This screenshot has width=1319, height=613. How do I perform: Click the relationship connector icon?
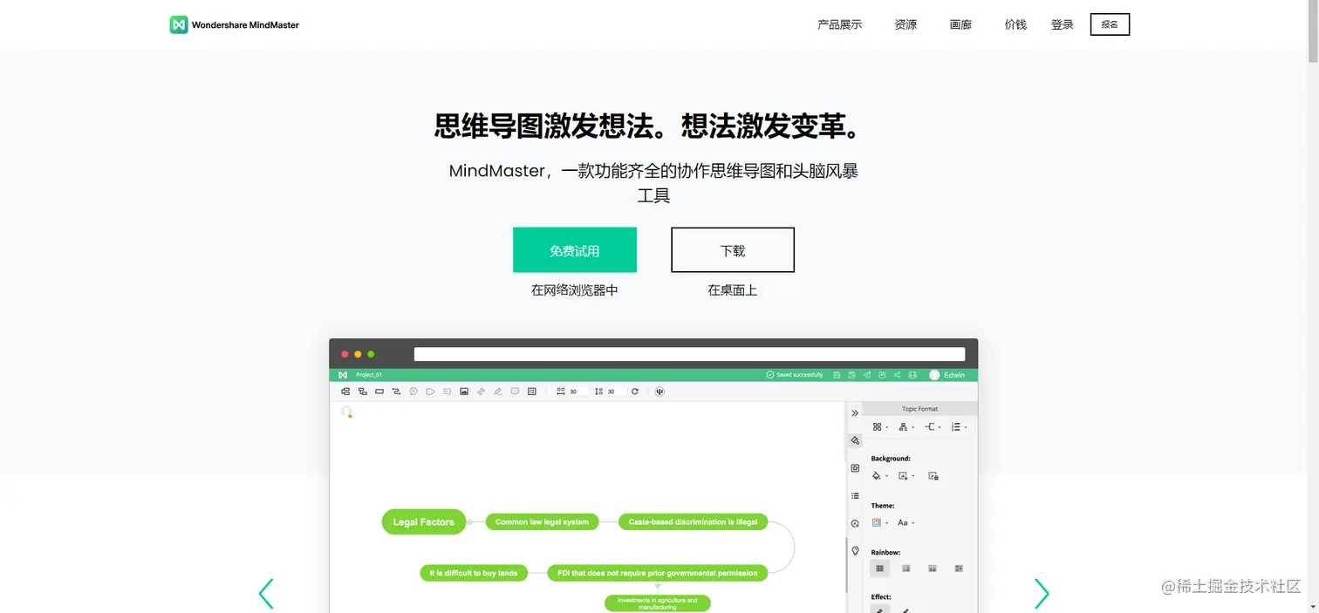(397, 392)
